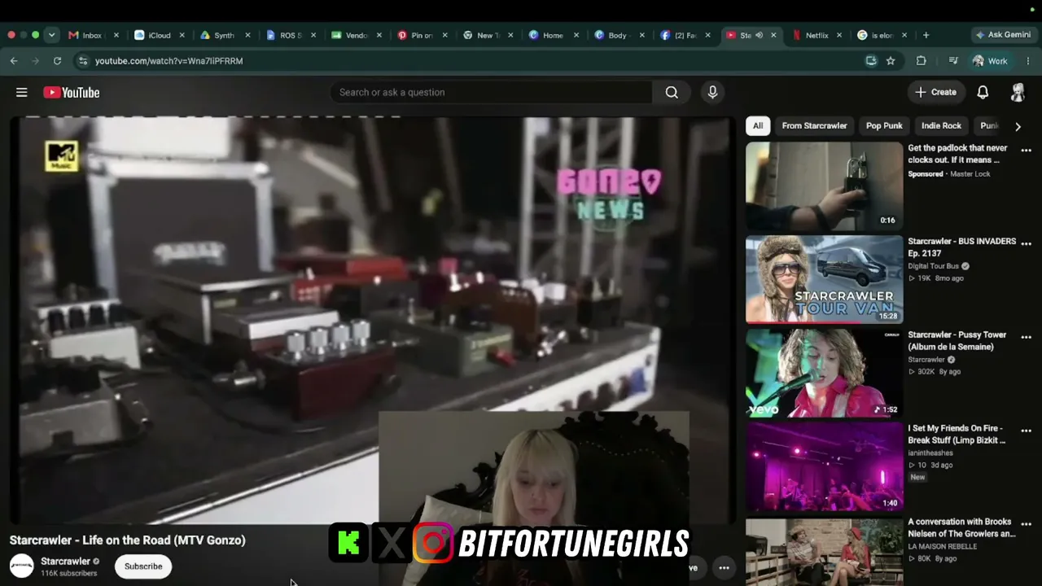The image size is (1042, 586).
Task: Switch to the Vendor spreadsheet tab
Action: click(357, 35)
